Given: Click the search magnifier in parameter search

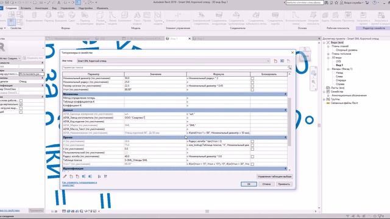Looking at the screenshot, I should (289, 68).
